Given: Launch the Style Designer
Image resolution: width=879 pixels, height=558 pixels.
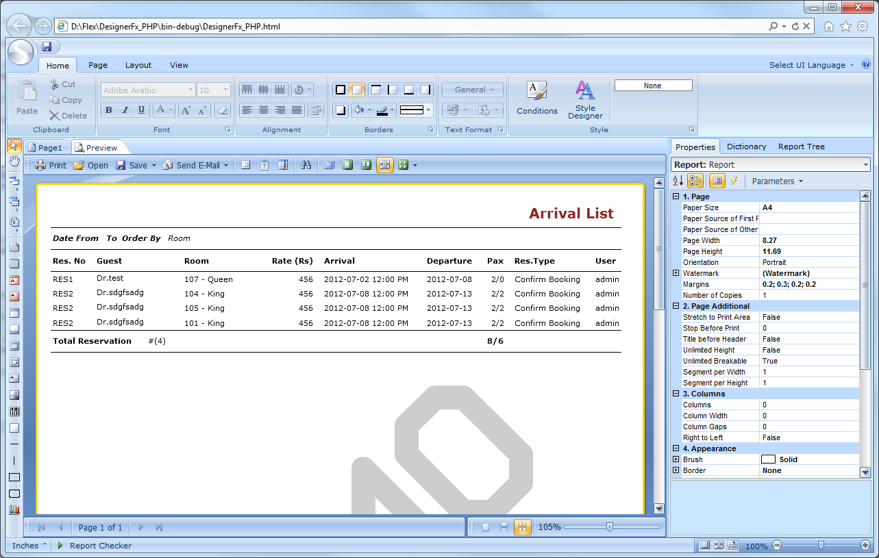Looking at the screenshot, I should tap(585, 100).
